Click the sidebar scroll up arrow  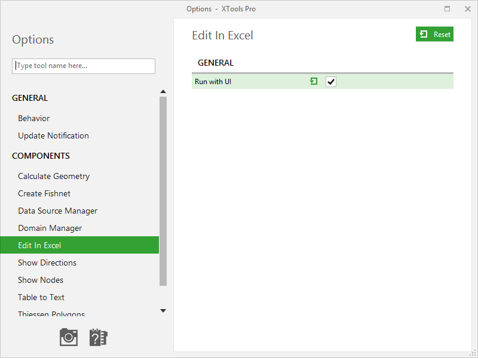click(163, 92)
